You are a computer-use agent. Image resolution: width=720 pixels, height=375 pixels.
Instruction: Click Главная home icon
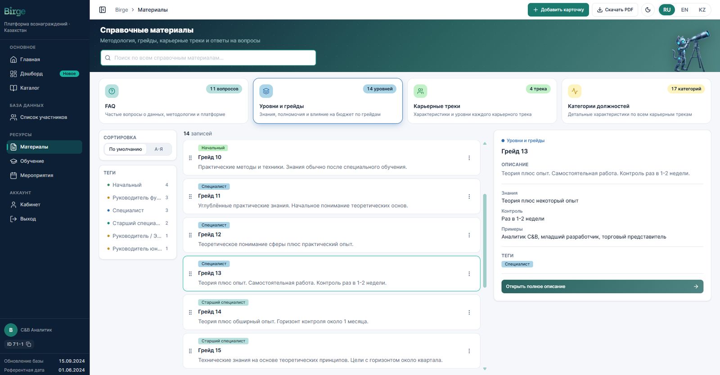click(13, 59)
